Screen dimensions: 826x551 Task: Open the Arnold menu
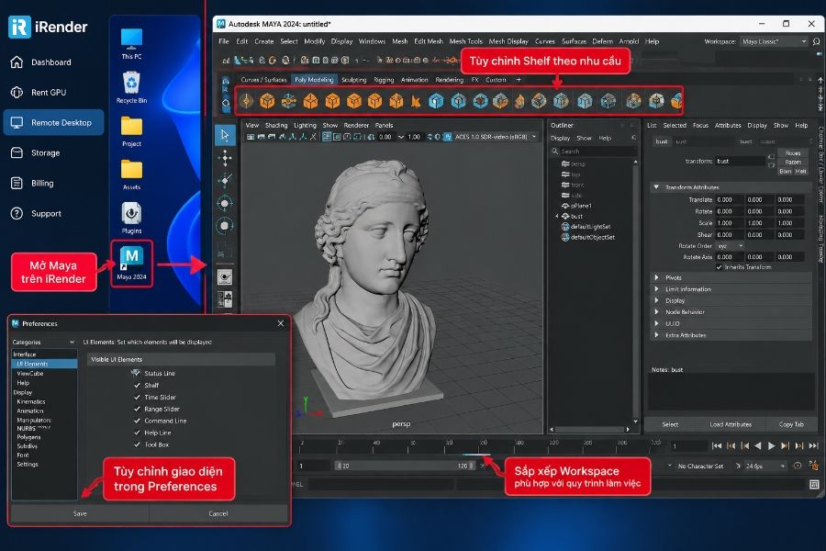tap(629, 41)
